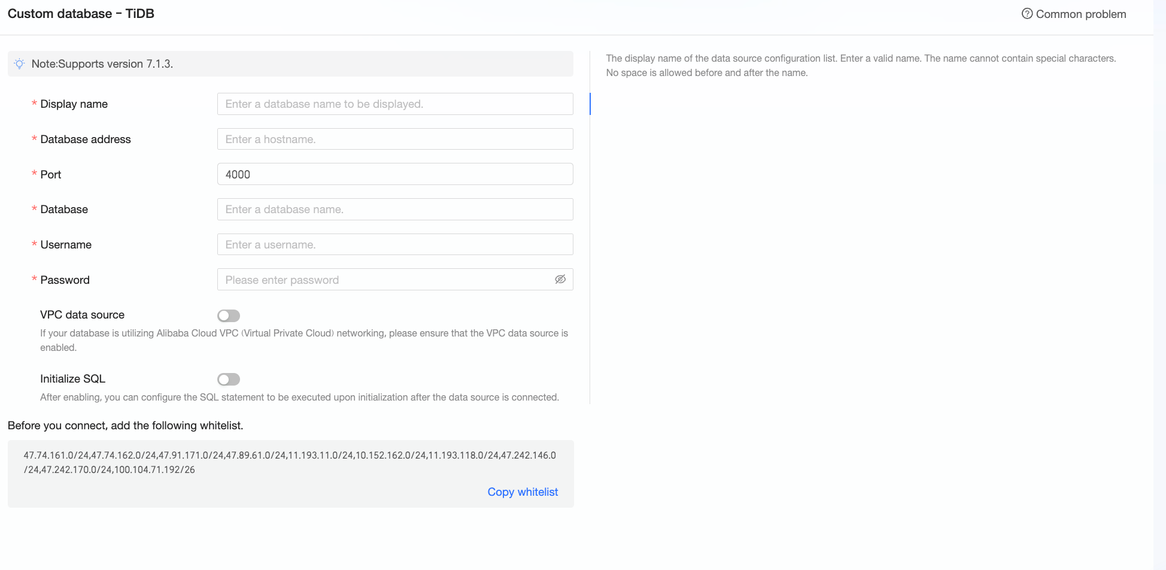Image resolution: width=1166 pixels, height=570 pixels.
Task: Copy the whitelist IP addresses
Action: point(523,492)
